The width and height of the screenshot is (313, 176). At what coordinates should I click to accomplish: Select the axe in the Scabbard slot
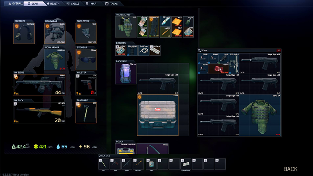tap(86, 113)
